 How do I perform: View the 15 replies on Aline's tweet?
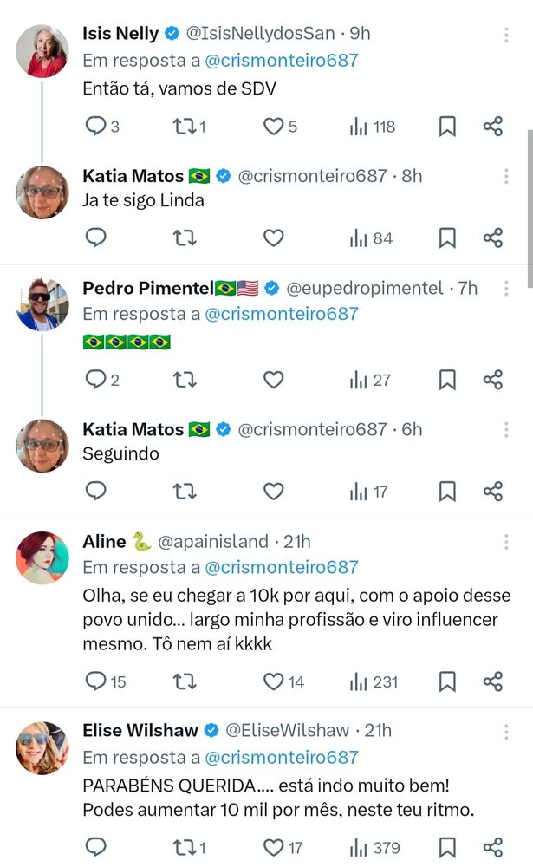[x=95, y=682]
